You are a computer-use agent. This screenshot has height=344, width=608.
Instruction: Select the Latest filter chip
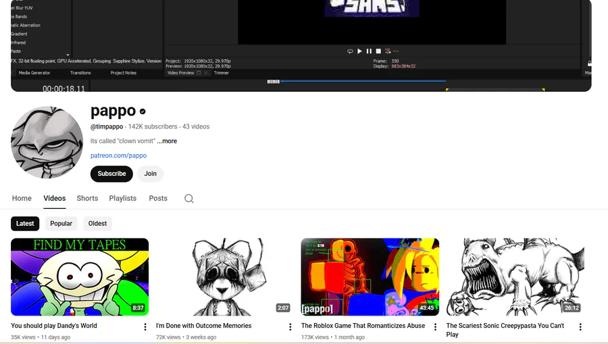(25, 224)
